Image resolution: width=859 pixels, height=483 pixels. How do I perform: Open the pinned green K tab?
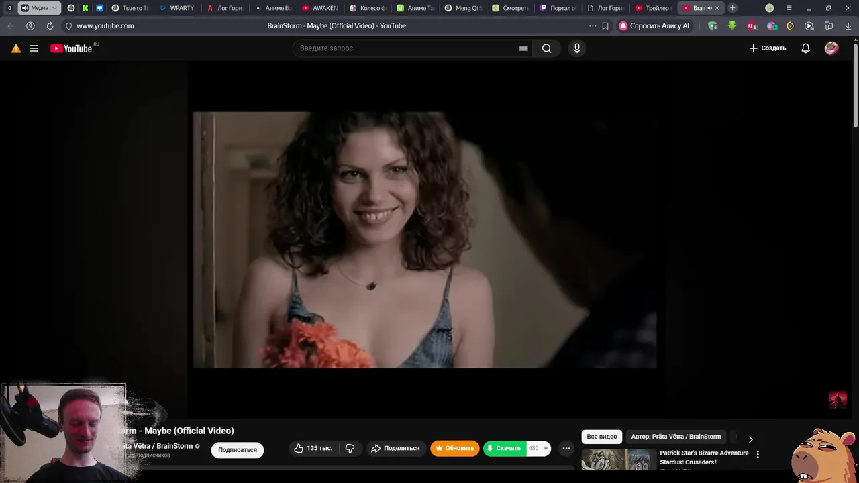click(x=85, y=8)
